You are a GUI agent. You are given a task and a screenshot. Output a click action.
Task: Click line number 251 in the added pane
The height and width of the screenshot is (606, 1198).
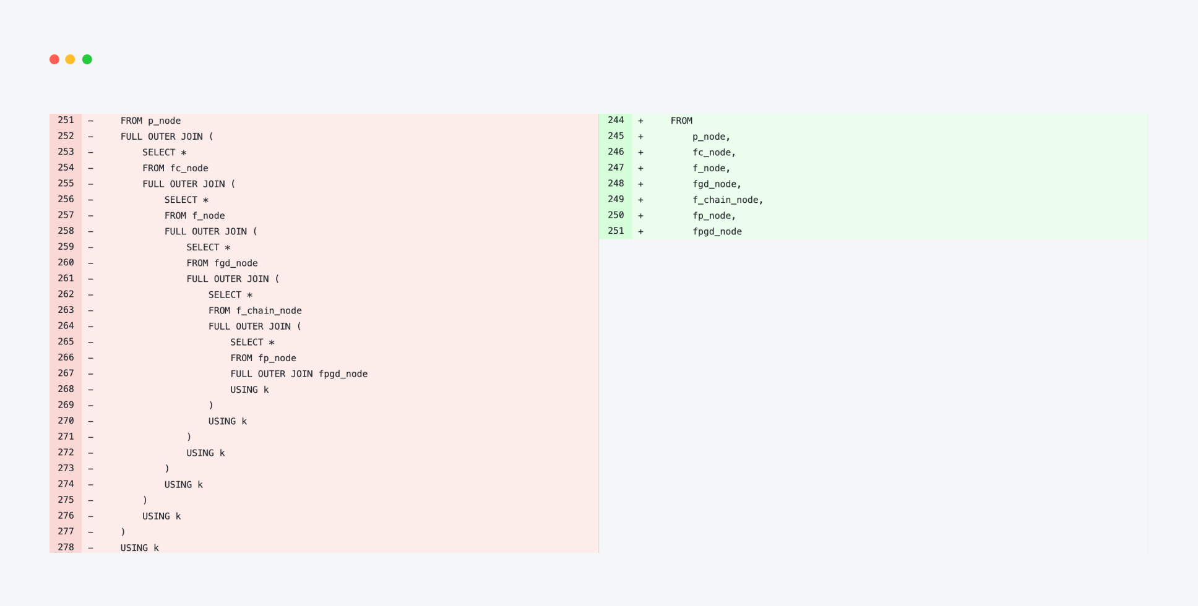(616, 231)
